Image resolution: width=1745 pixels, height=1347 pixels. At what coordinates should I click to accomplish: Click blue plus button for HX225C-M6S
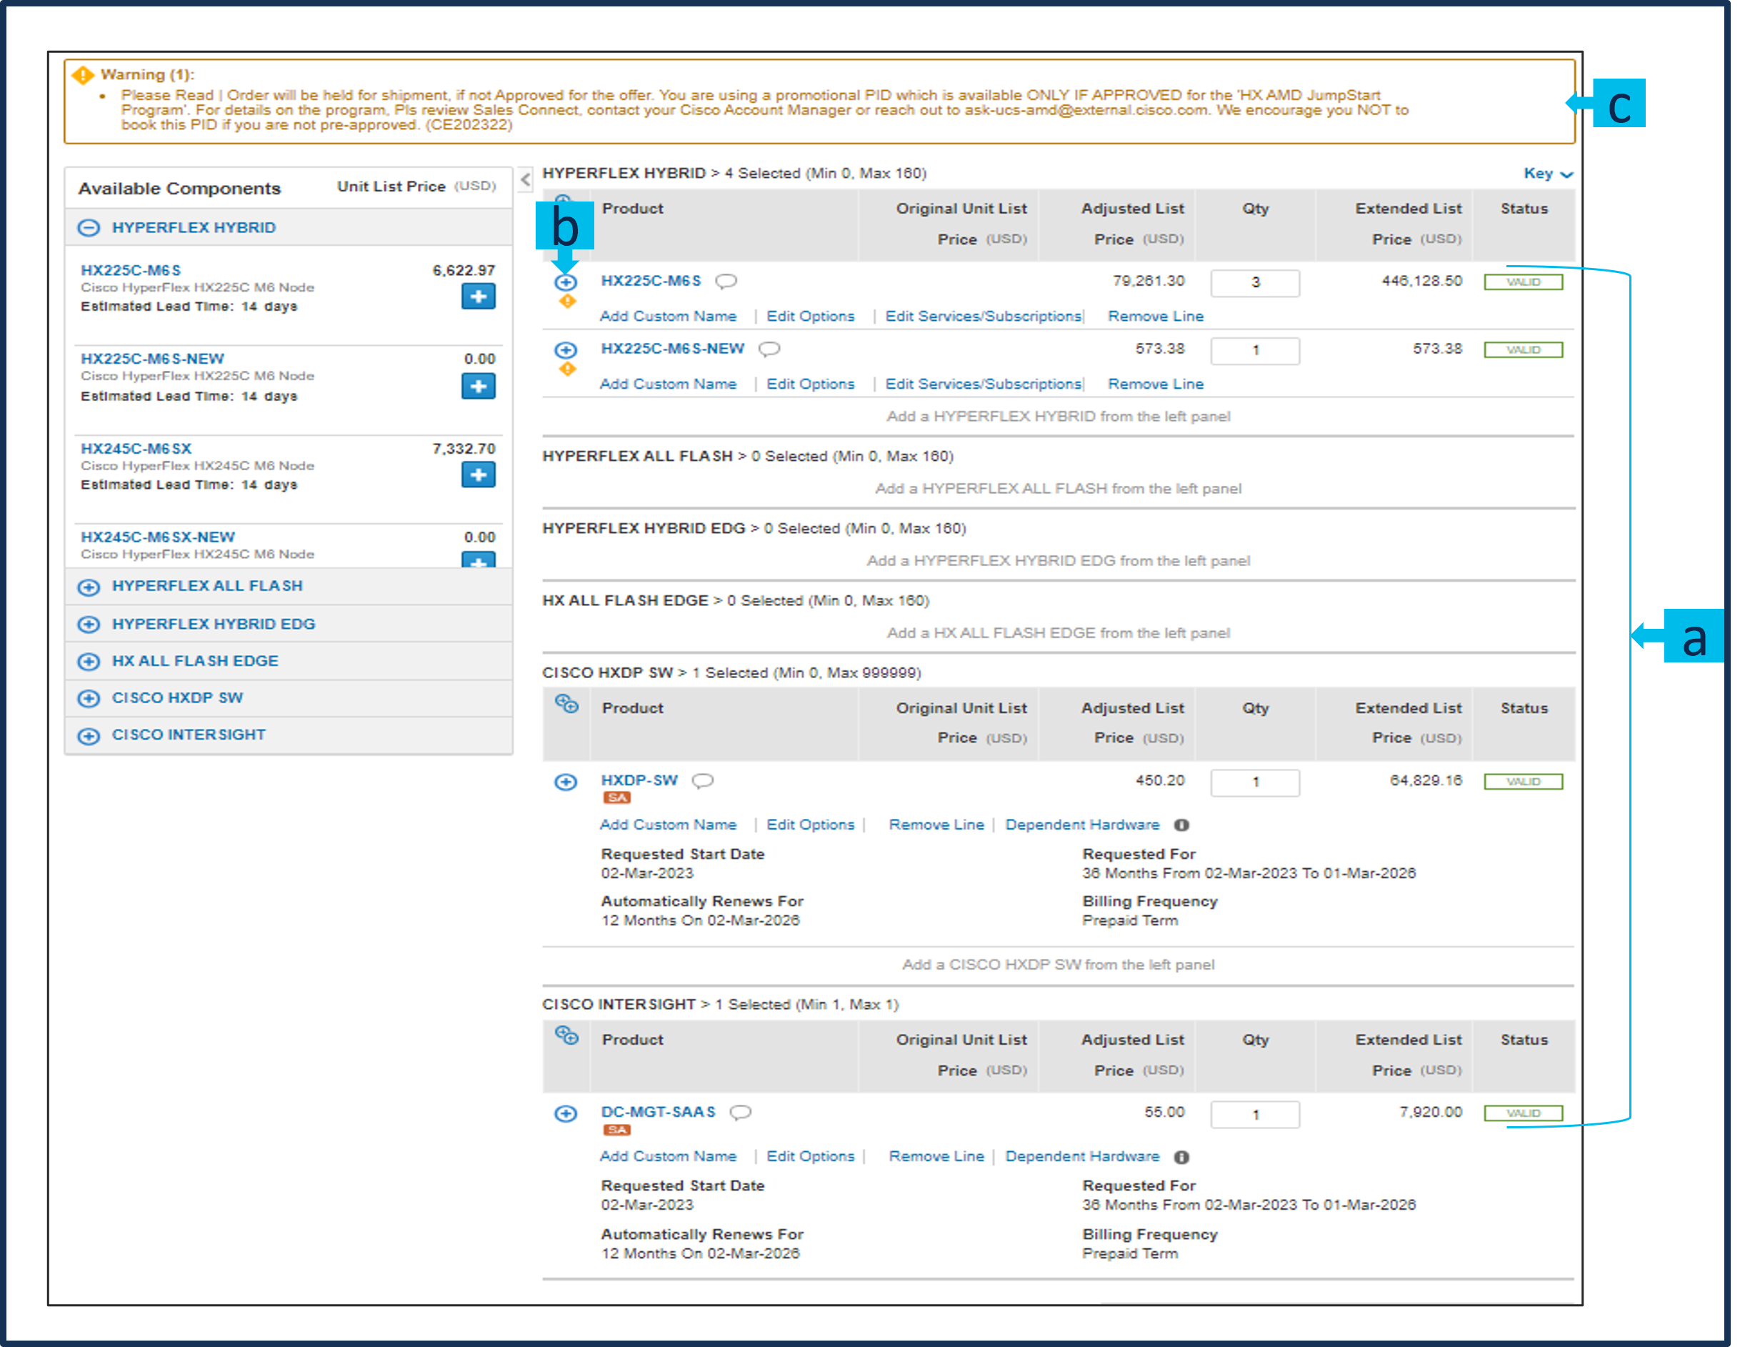coord(478,297)
